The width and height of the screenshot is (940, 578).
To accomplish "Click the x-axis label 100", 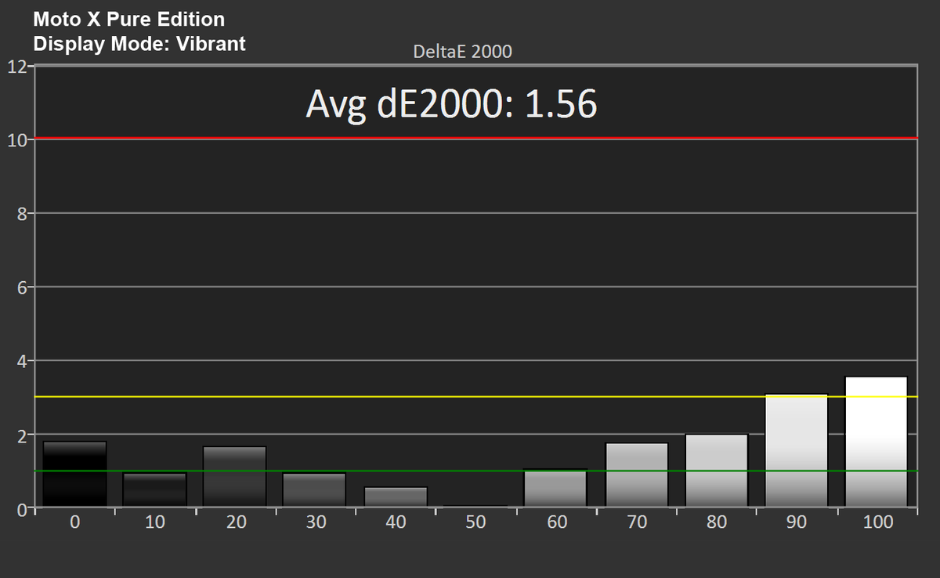I will [x=877, y=522].
